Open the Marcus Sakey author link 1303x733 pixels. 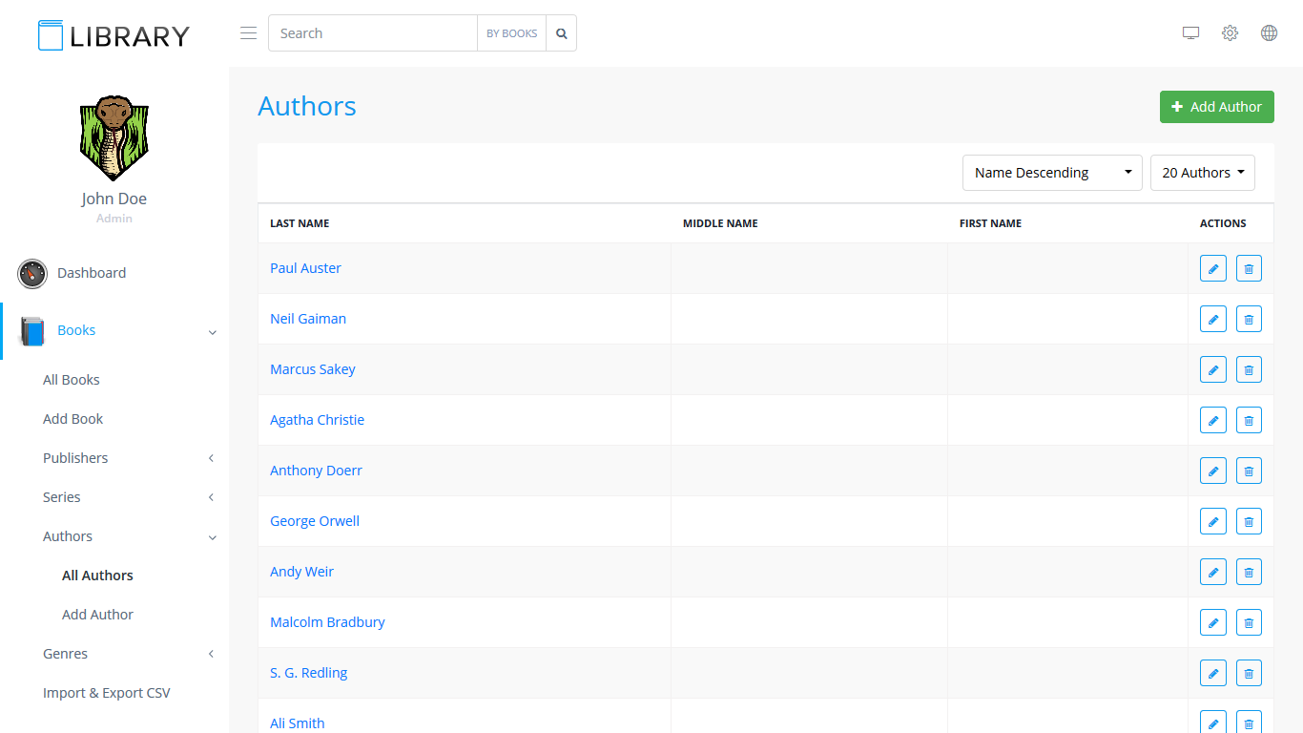point(312,369)
